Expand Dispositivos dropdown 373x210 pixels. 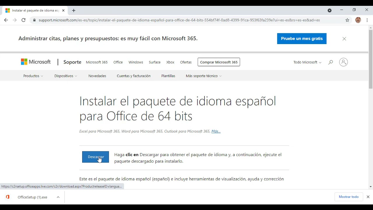click(66, 76)
